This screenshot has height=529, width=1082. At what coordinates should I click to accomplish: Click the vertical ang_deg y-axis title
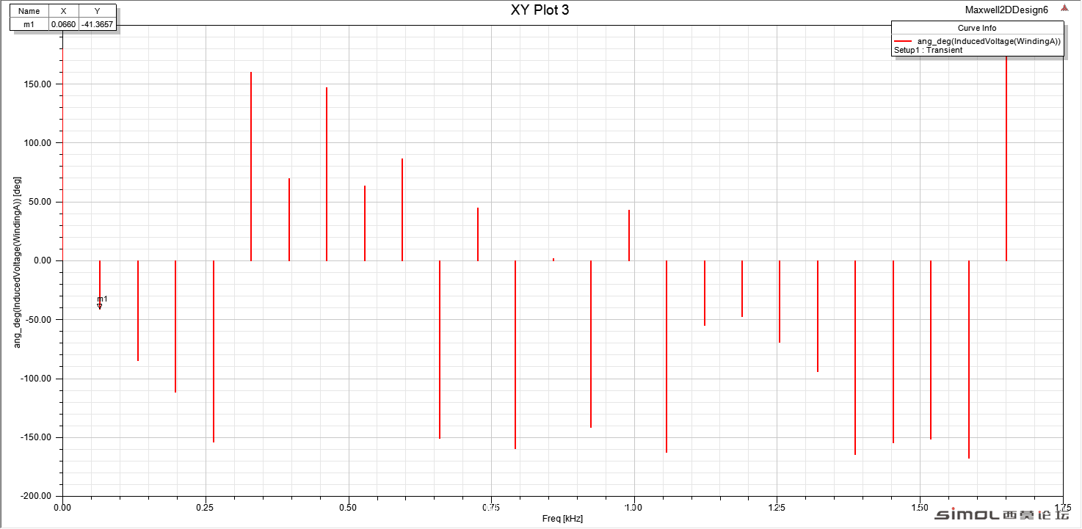tap(18, 260)
